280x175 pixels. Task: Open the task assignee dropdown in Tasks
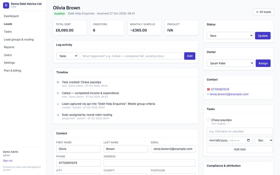pyautogui.click(x=264, y=140)
